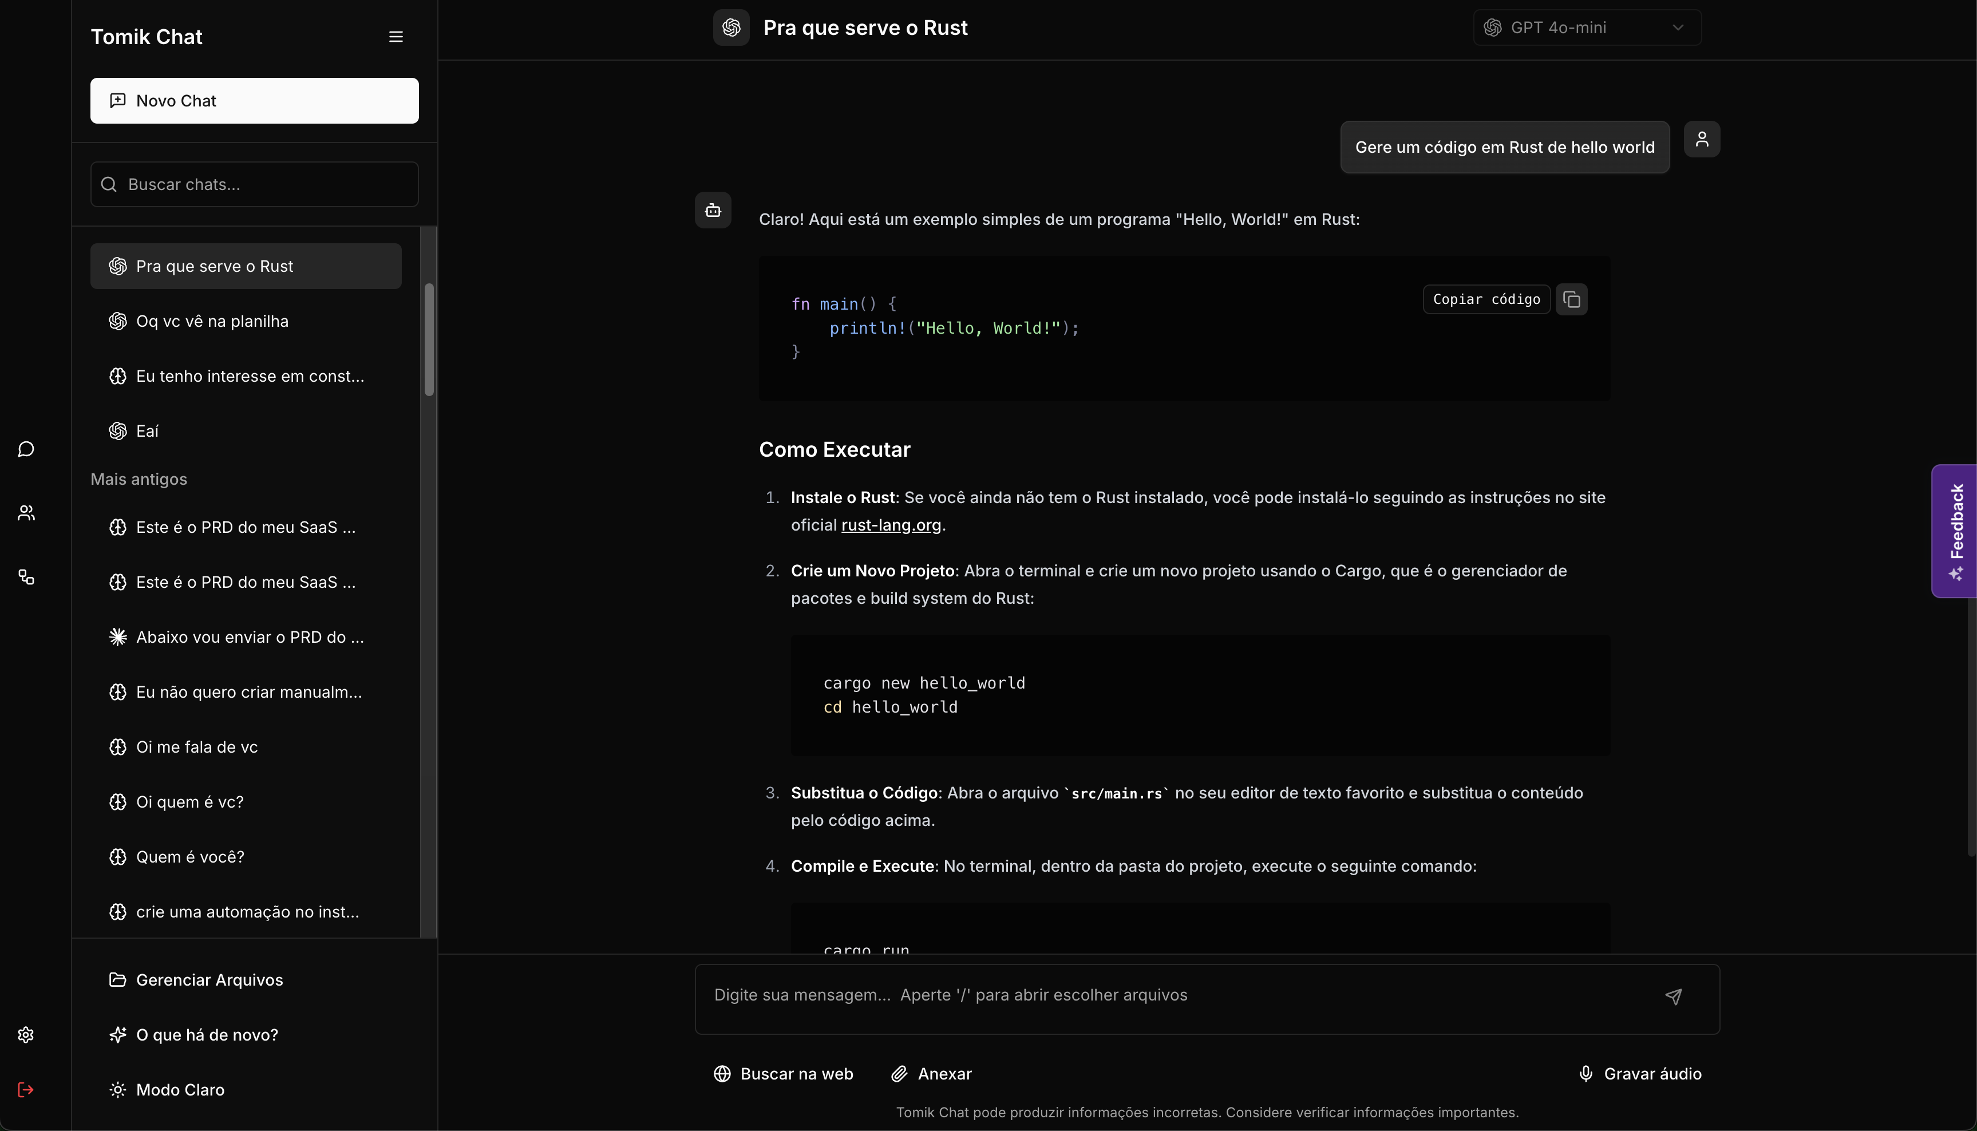Click the OpenAI logo in chat header
1977x1131 pixels.
click(731, 28)
